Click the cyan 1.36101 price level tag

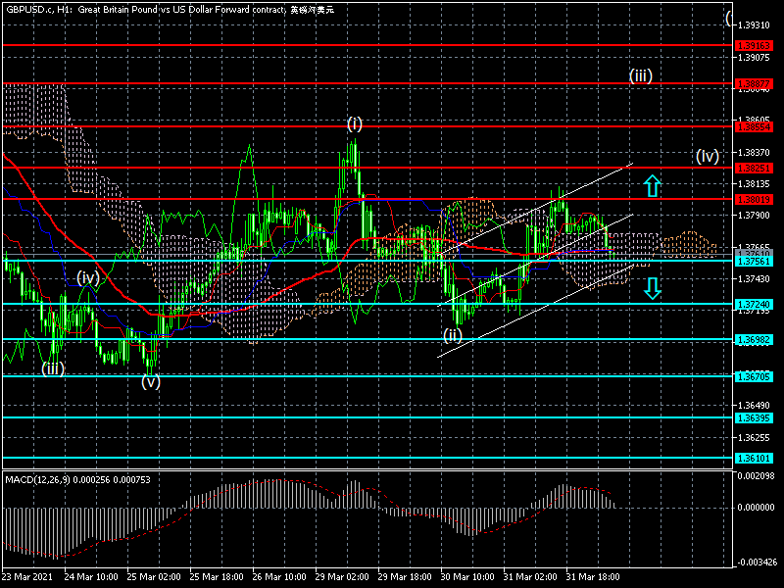[755, 458]
